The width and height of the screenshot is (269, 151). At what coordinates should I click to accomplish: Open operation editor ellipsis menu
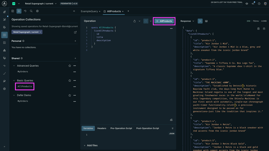coord(171,29)
